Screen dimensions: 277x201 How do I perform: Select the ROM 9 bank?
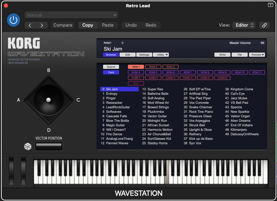(x=222, y=72)
